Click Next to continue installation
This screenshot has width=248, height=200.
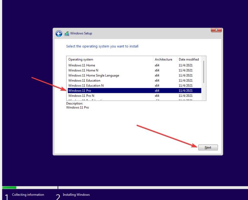point(208,147)
